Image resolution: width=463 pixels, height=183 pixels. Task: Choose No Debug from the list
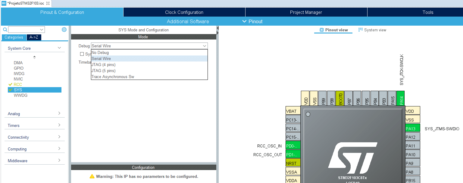[x=149, y=52]
